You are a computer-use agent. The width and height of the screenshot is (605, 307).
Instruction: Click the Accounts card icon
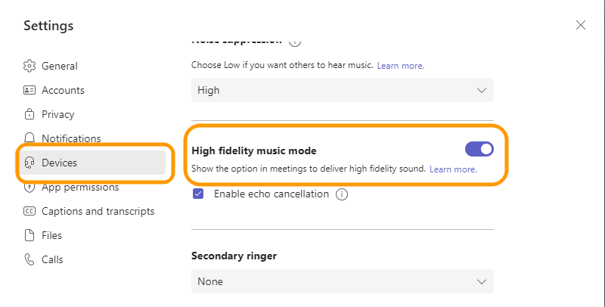(x=29, y=90)
